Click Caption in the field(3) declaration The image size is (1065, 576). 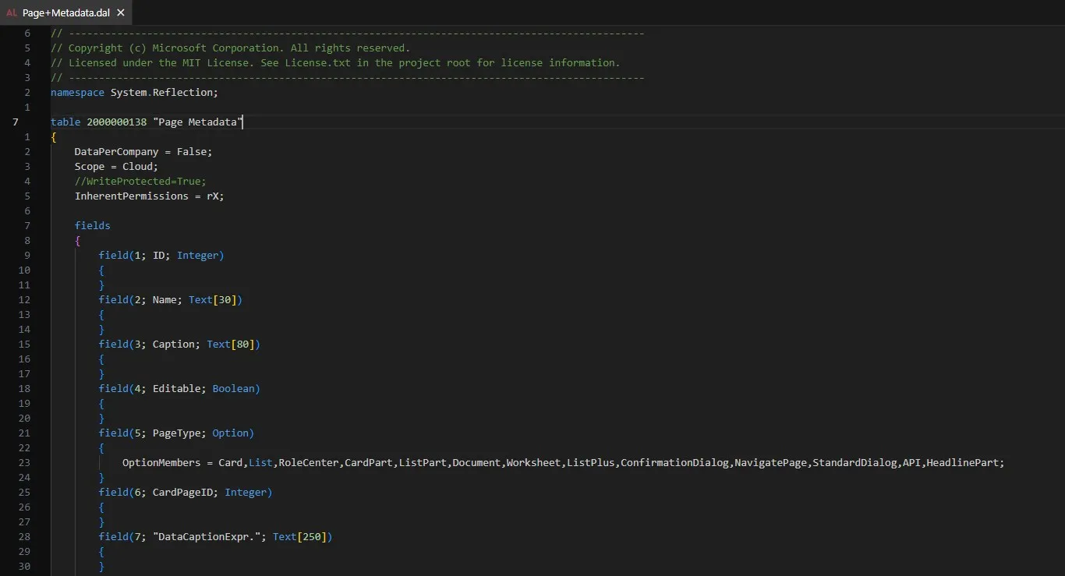click(173, 344)
